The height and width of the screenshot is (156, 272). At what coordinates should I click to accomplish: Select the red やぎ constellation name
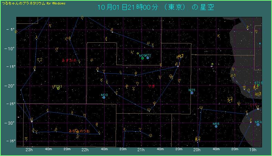152,86
